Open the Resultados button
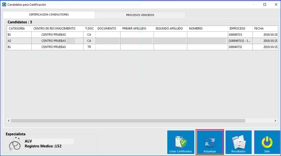Screen dimensions: 281x156 tap(239, 142)
